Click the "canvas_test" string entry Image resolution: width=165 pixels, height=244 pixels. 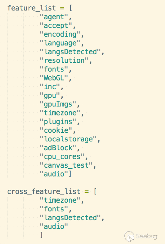[x=66, y=165]
